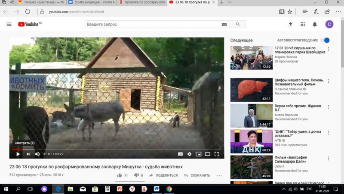This screenshot has height=194, width=344.
Task: Open the notifications bell
Action: [315, 24]
